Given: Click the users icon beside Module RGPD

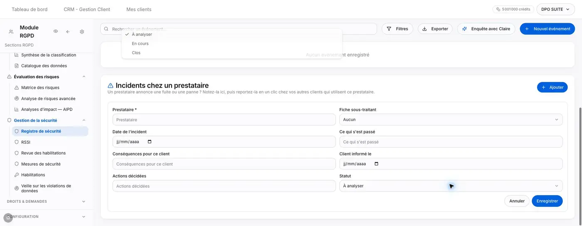Looking at the screenshot, I should 11,32.
